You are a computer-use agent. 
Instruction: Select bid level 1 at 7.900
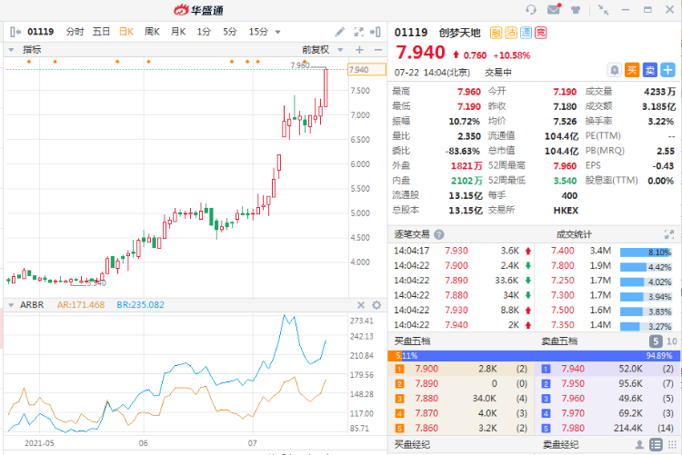[x=462, y=369]
